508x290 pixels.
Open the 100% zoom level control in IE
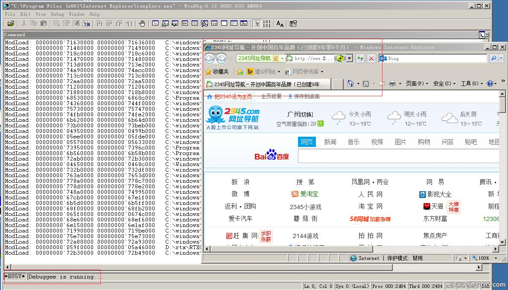point(485,258)
